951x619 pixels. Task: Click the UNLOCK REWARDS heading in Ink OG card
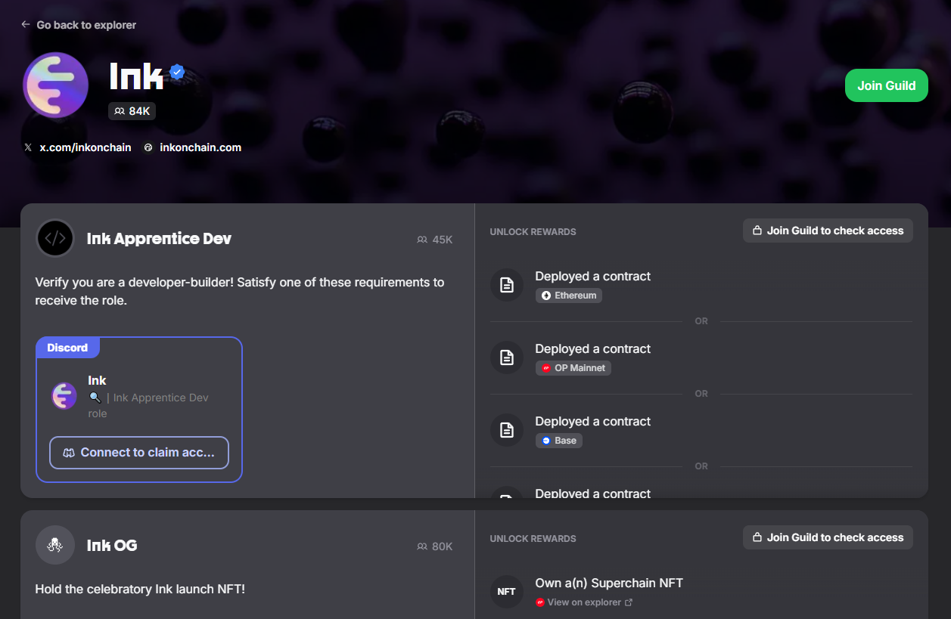tap(533, 539)
